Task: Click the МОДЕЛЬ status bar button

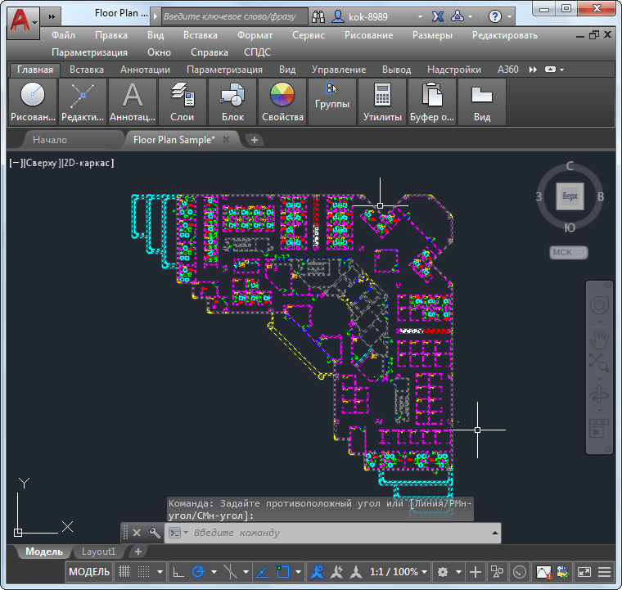Action: pyautogui.click(x=89, y=572)
